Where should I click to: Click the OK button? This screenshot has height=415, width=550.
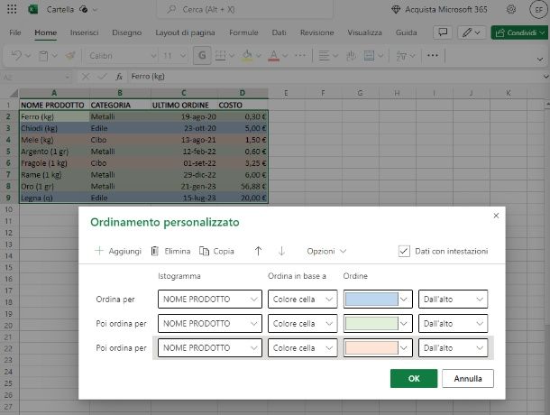click(414, 379)
